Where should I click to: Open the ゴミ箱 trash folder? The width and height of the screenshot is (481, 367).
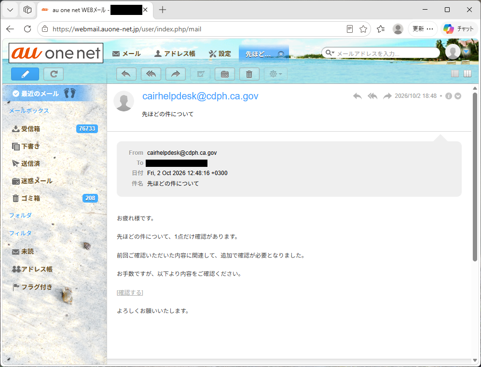pos(30,198)
